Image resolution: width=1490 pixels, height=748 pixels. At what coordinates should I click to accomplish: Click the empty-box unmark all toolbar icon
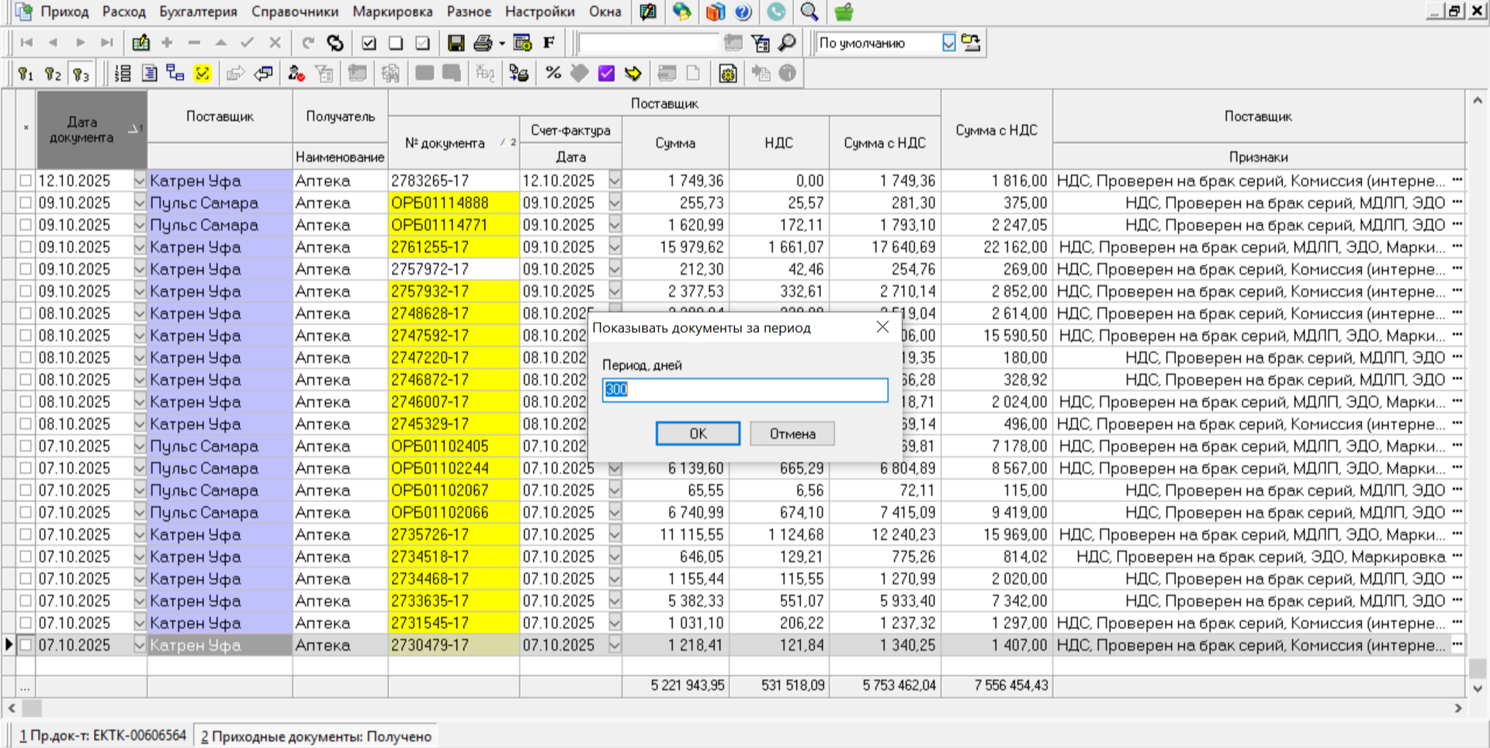coord(395,43)
